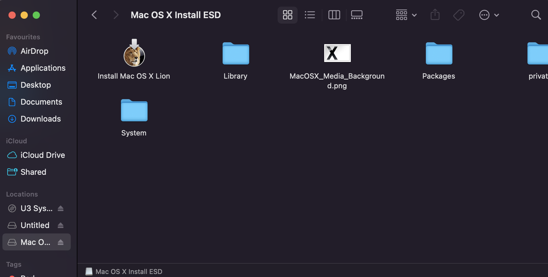
Task: Open the More actions ellipsis menu
Action: pos(489,15)
